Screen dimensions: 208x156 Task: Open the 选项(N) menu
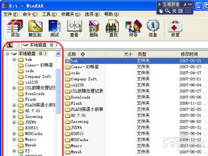[92, 14]
